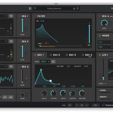Open the second oscillator type dropdown
Image resolution: width=113 pixels, height=113 pixels.
click(4, 41)
